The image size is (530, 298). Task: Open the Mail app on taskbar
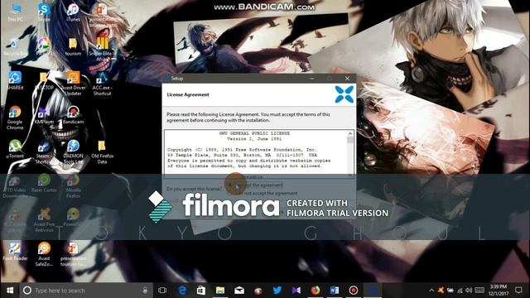tap(239, 291)
